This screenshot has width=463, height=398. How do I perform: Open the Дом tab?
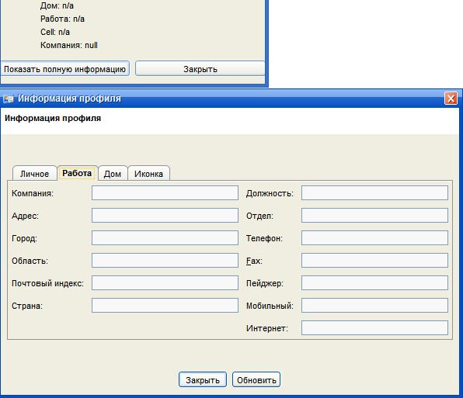(113, 173)
